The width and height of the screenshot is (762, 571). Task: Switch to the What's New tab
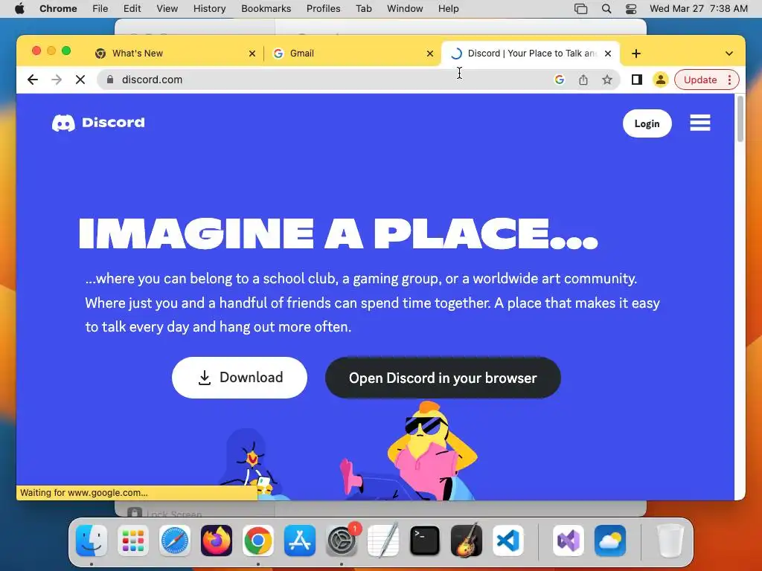[175, 54]
